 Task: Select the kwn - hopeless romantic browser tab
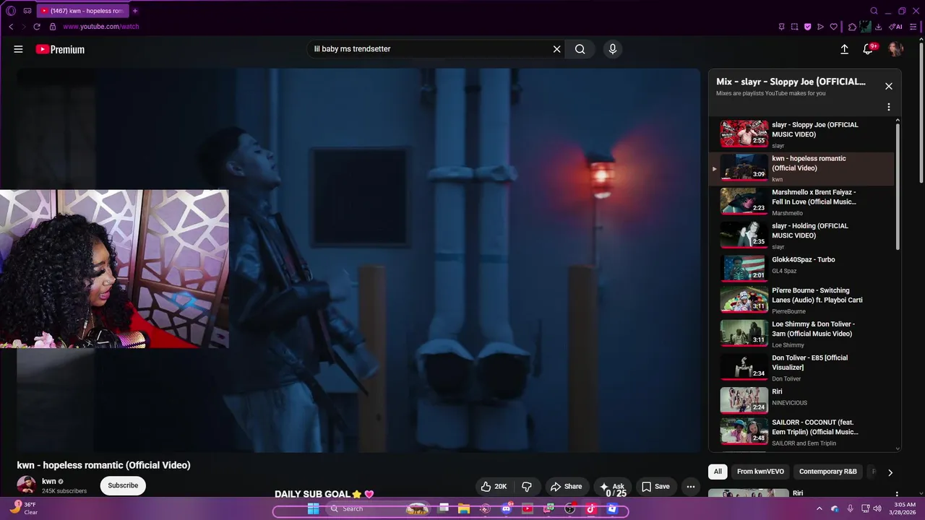point(82,11)
